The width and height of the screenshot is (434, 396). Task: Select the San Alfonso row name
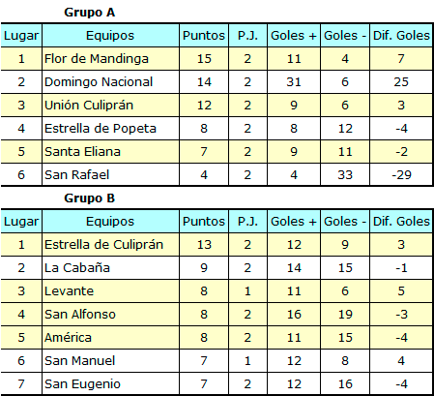[x=80, y=314]
